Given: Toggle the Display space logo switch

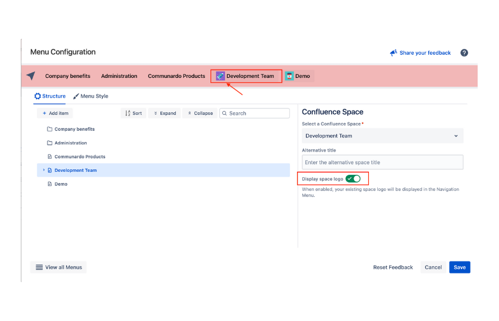Looking at the screenshot, I should pos(353,178).
